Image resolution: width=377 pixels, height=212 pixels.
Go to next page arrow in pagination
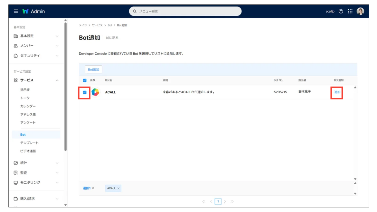(x=225, y=201)
